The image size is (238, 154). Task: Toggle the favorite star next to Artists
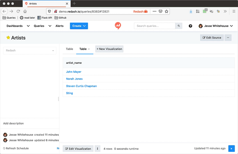(x=8, y=37)
